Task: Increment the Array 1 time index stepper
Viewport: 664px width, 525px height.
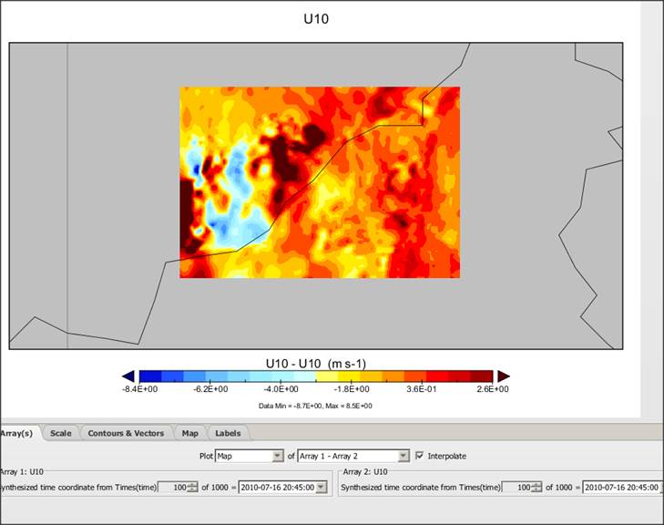Action: (194, 484)
